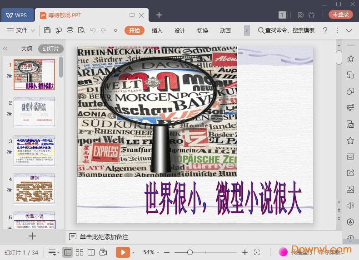Click the fit-slide-to-window icon
The image size is (359, 260).
pyautogui.click(x=257, y=252)
